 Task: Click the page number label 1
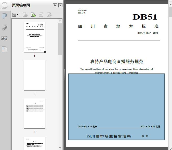pyautogui.click(x=34, y=56)
